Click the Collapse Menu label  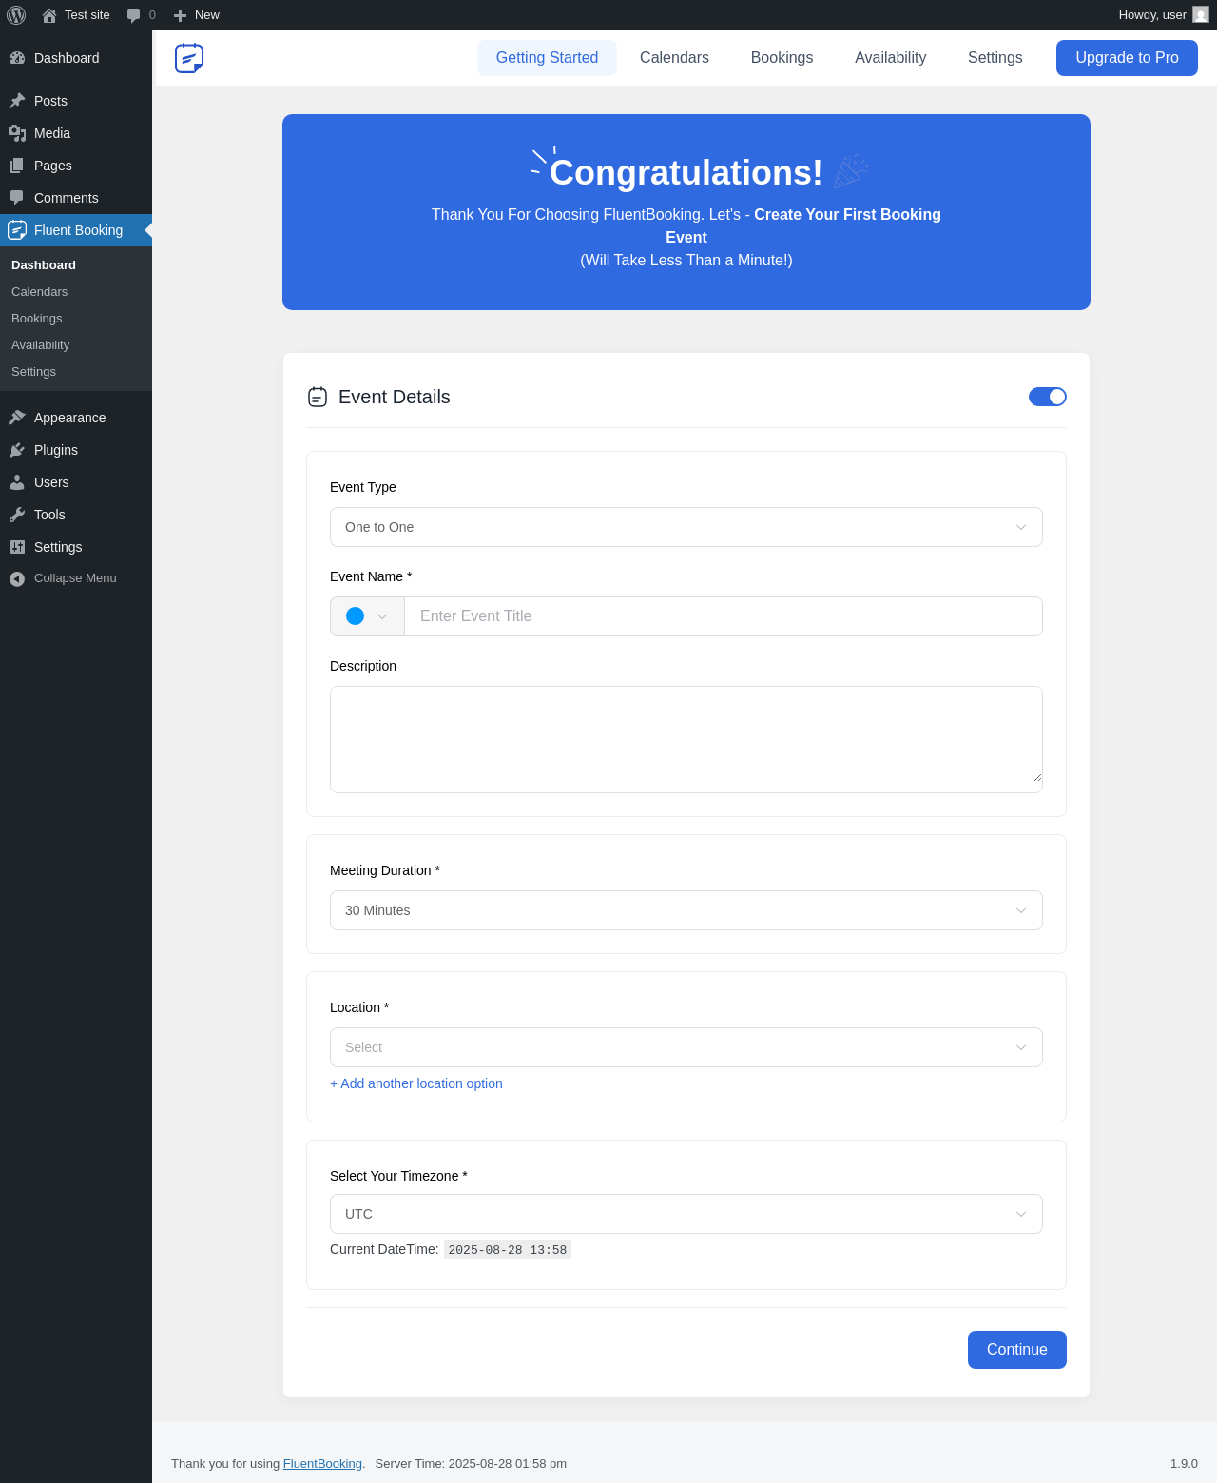[75, 578]
